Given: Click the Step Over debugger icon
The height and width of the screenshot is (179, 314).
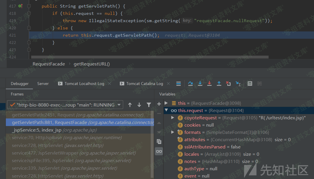Looking at the screenshot, I should (190, 84).
